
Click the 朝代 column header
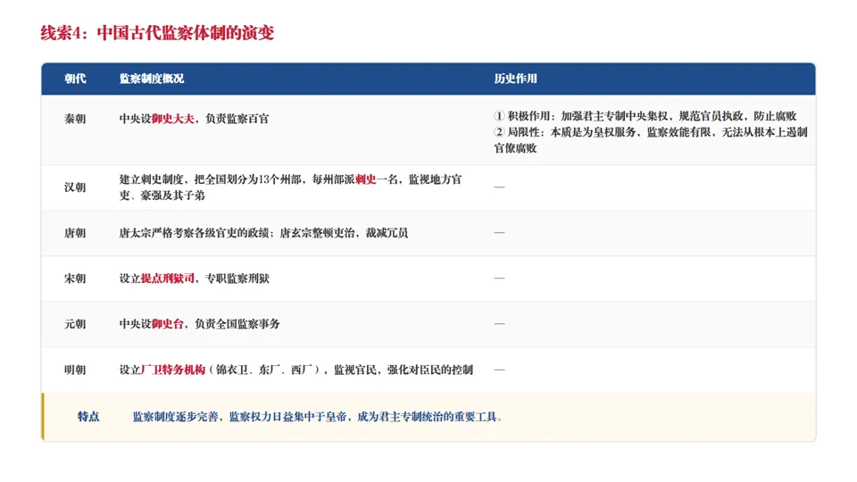[75, 79]
